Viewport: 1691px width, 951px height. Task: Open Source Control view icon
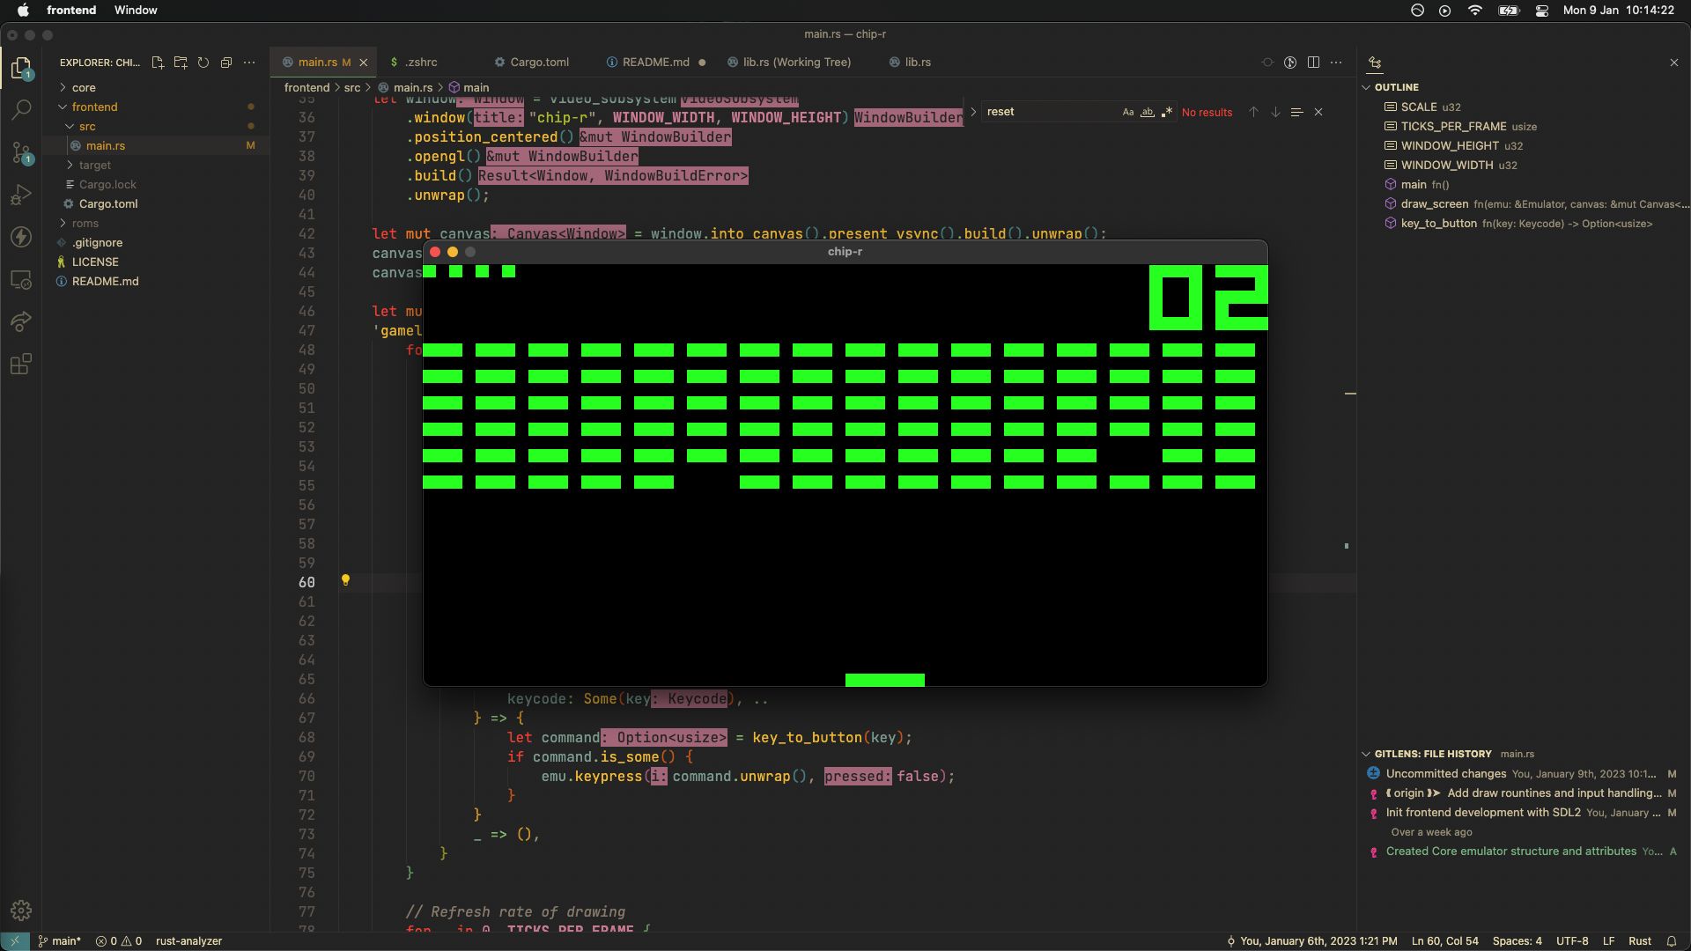tap(21, 152)
